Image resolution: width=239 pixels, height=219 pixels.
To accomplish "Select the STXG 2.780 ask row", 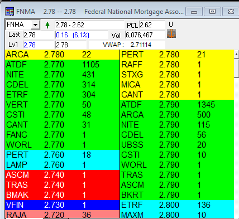I will tap(177, 75).
